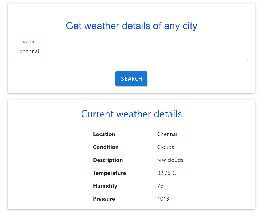Click the Humidity row label
264x216 pixels.
(105, 186)
